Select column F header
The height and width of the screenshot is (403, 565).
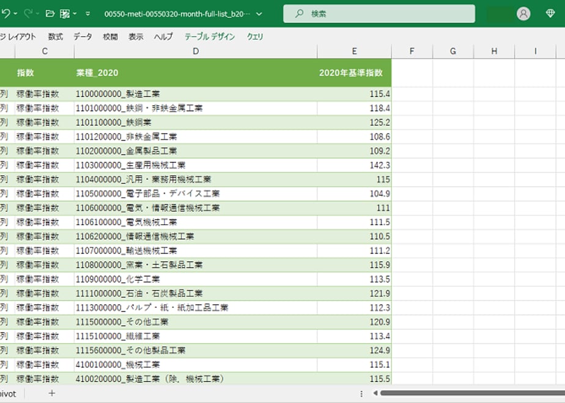[412, 51]
